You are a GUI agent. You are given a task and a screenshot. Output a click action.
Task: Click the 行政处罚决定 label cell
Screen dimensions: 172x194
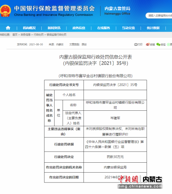point(64,157)
